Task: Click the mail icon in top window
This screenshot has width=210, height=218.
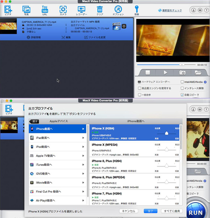Action: (x=200, y=10)
